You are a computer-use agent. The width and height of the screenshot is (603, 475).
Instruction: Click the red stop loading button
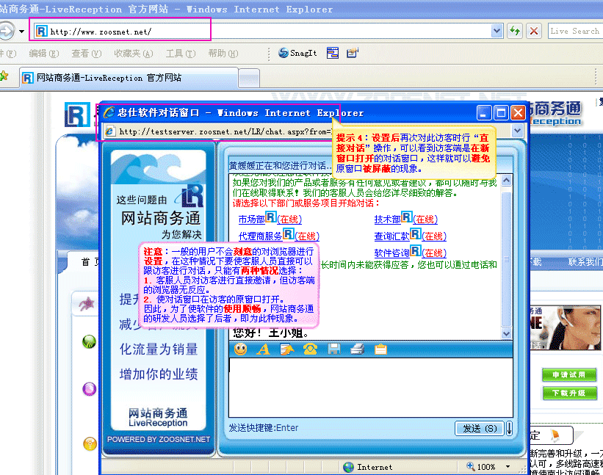[534, 31]
